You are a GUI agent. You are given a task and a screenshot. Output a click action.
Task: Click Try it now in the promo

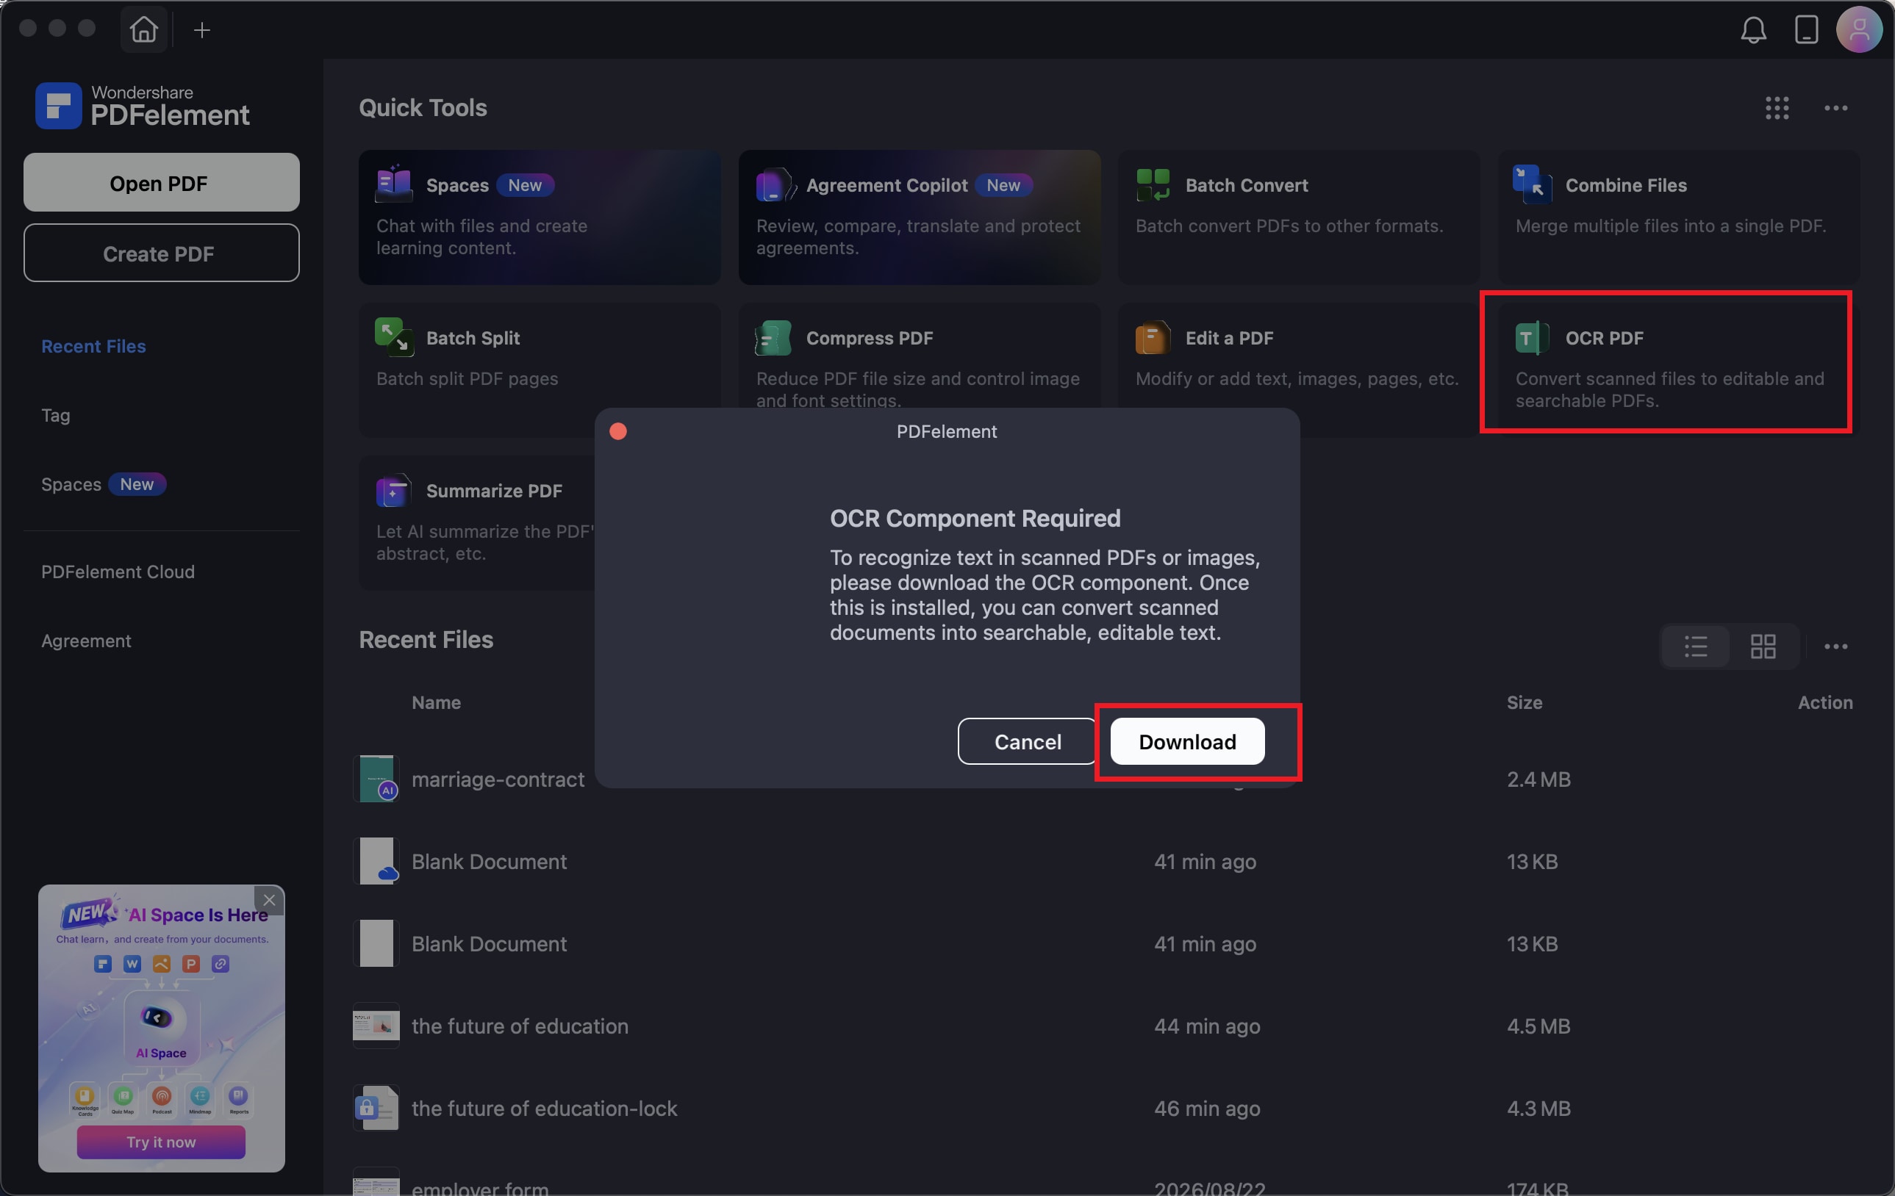(x=161, y=1141)
